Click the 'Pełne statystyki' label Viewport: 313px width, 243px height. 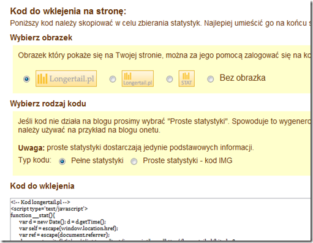[97, 160]
